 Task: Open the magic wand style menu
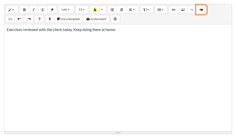[x=12, y=10]
